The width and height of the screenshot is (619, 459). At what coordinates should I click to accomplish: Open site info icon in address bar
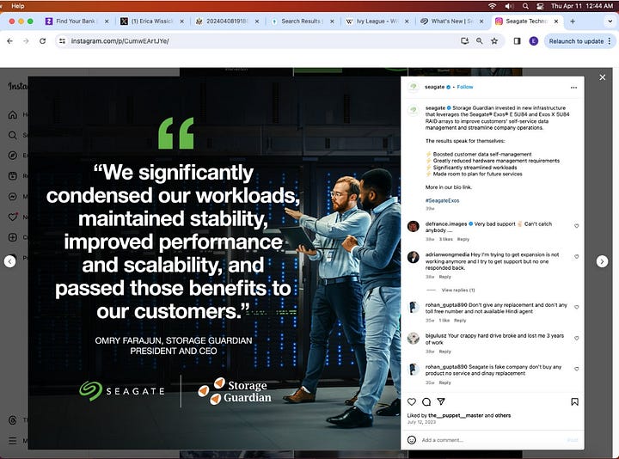click(62, 41)
